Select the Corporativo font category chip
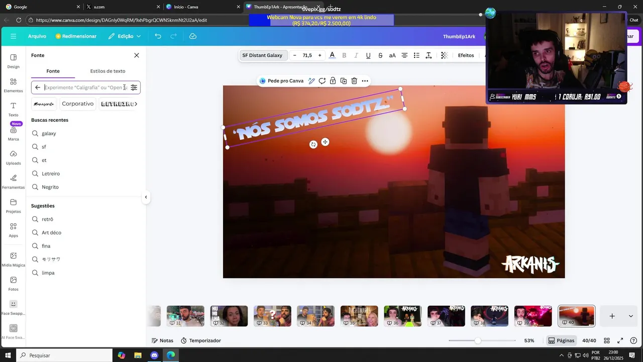Image resolution: width=643 pixels, height=362 pixels. [x=78, y=104]
